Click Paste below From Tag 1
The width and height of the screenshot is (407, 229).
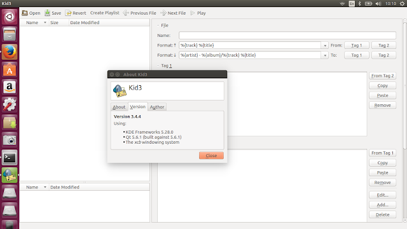[x=383, y=172]
